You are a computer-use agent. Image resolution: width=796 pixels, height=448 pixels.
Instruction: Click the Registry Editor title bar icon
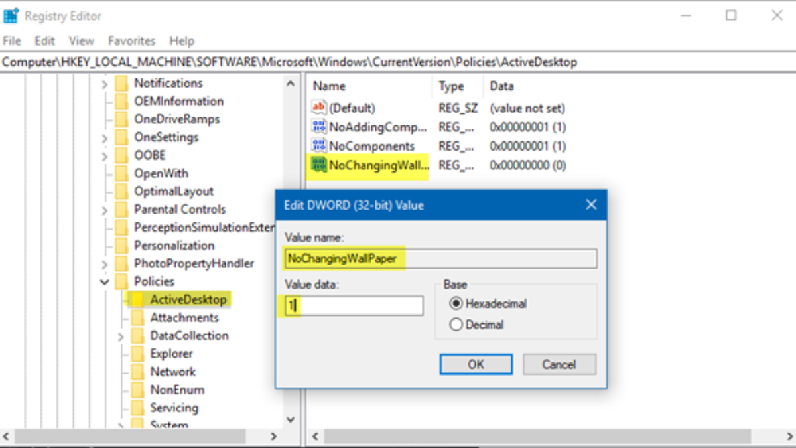11,15
